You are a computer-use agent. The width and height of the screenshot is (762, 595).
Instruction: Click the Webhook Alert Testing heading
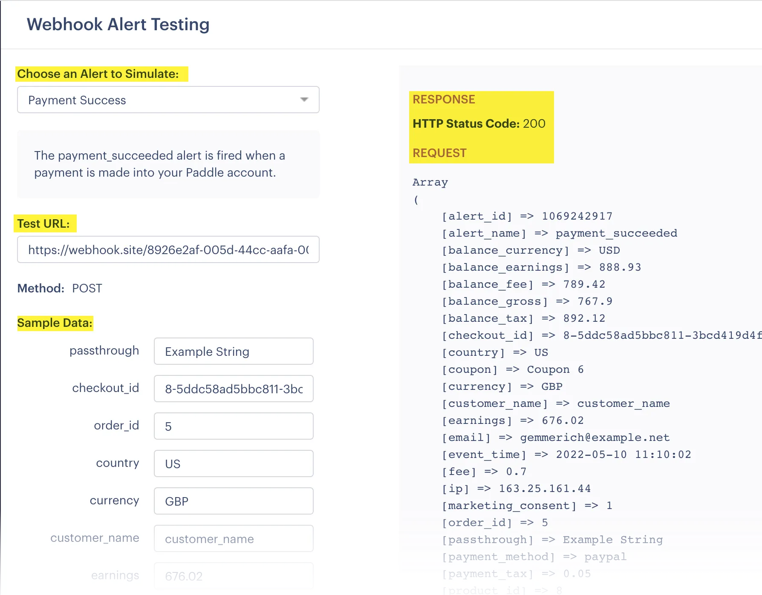pos(118,24)
